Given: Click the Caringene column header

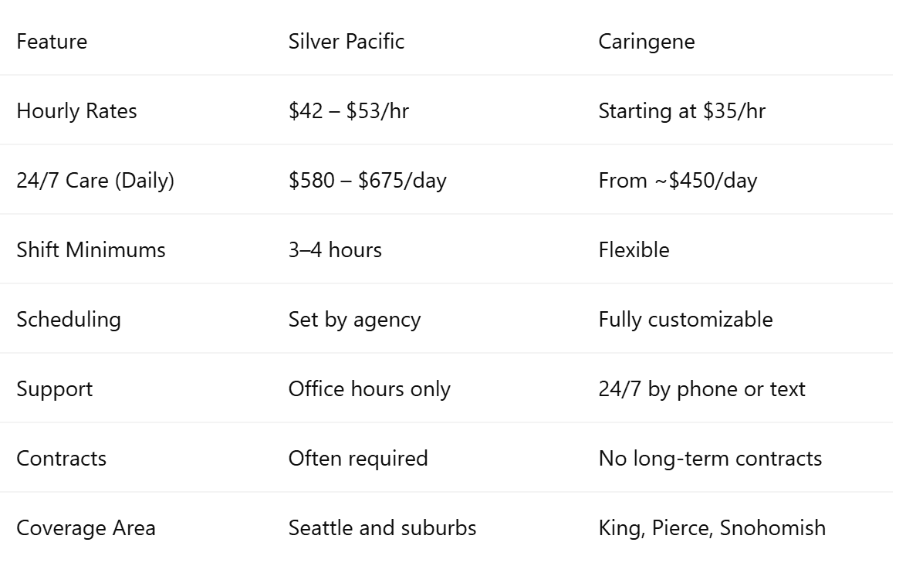Looking at the screenshot, I should tap(647, 42).
